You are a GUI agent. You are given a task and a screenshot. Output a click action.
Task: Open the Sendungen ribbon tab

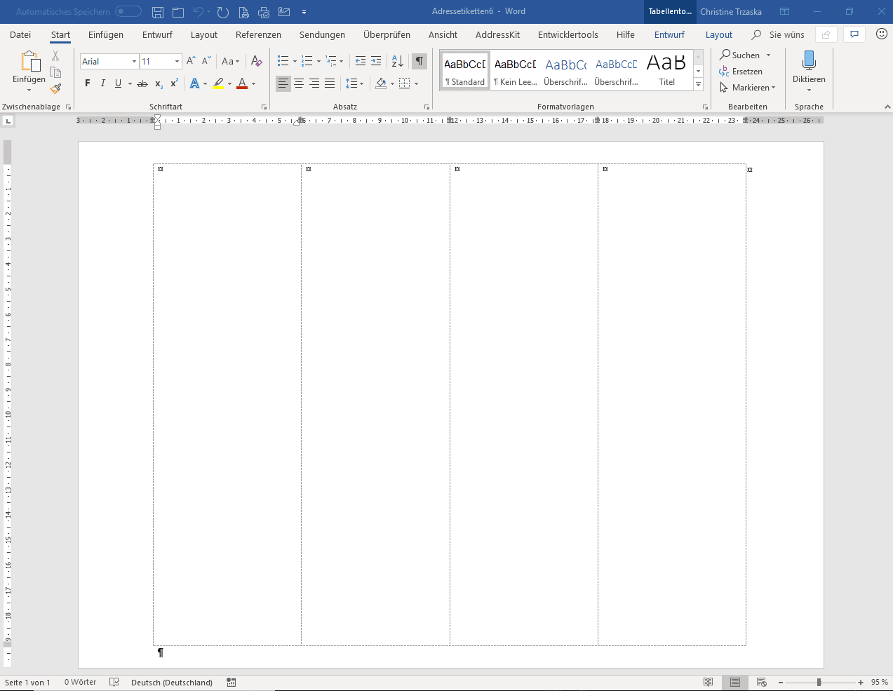[322, 35]
